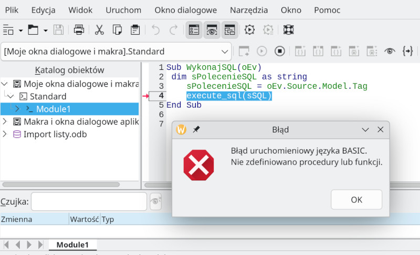Expand the Import listy.odb tree node
This screenshot has width=420, height=255.
[5, 134]
